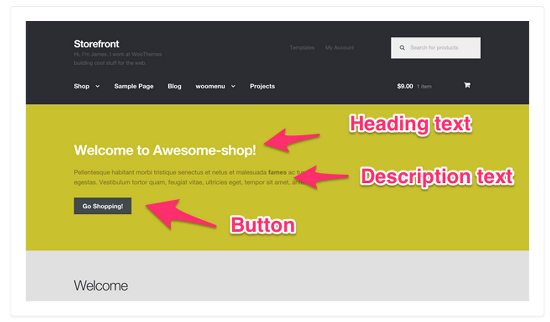Click the '1 item' cart text
The width and height of the screenshot is (550, 322).
click(424, 86)
